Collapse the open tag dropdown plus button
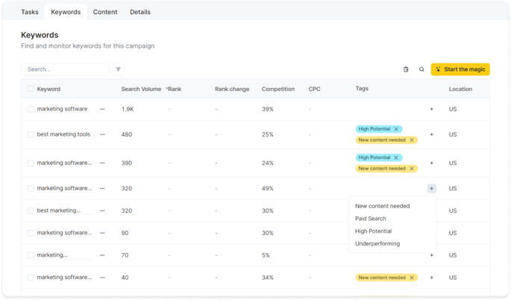Screen dimensions: 511x300 [431, 189]
